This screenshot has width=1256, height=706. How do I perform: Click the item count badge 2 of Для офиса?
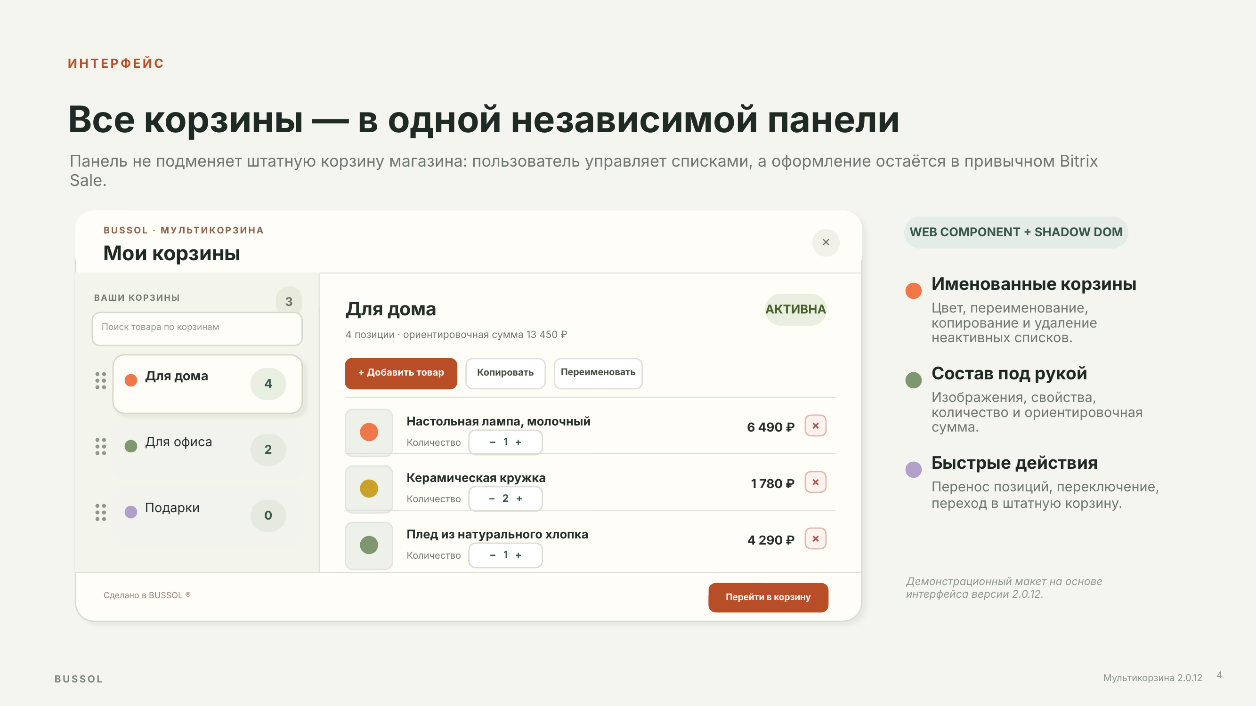coord(268,449)
